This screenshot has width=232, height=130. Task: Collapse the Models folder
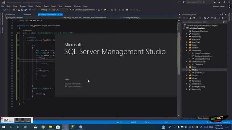187,70
